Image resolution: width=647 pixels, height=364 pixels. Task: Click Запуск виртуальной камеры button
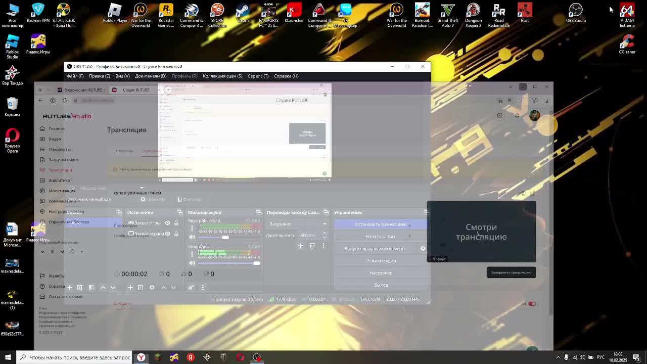click(x=375, y=248)
